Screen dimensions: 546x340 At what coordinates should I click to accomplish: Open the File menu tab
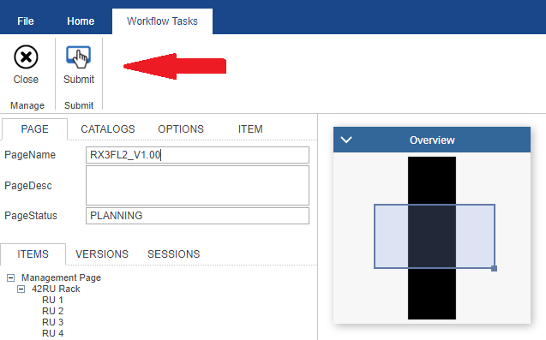(x=26, y=21)
